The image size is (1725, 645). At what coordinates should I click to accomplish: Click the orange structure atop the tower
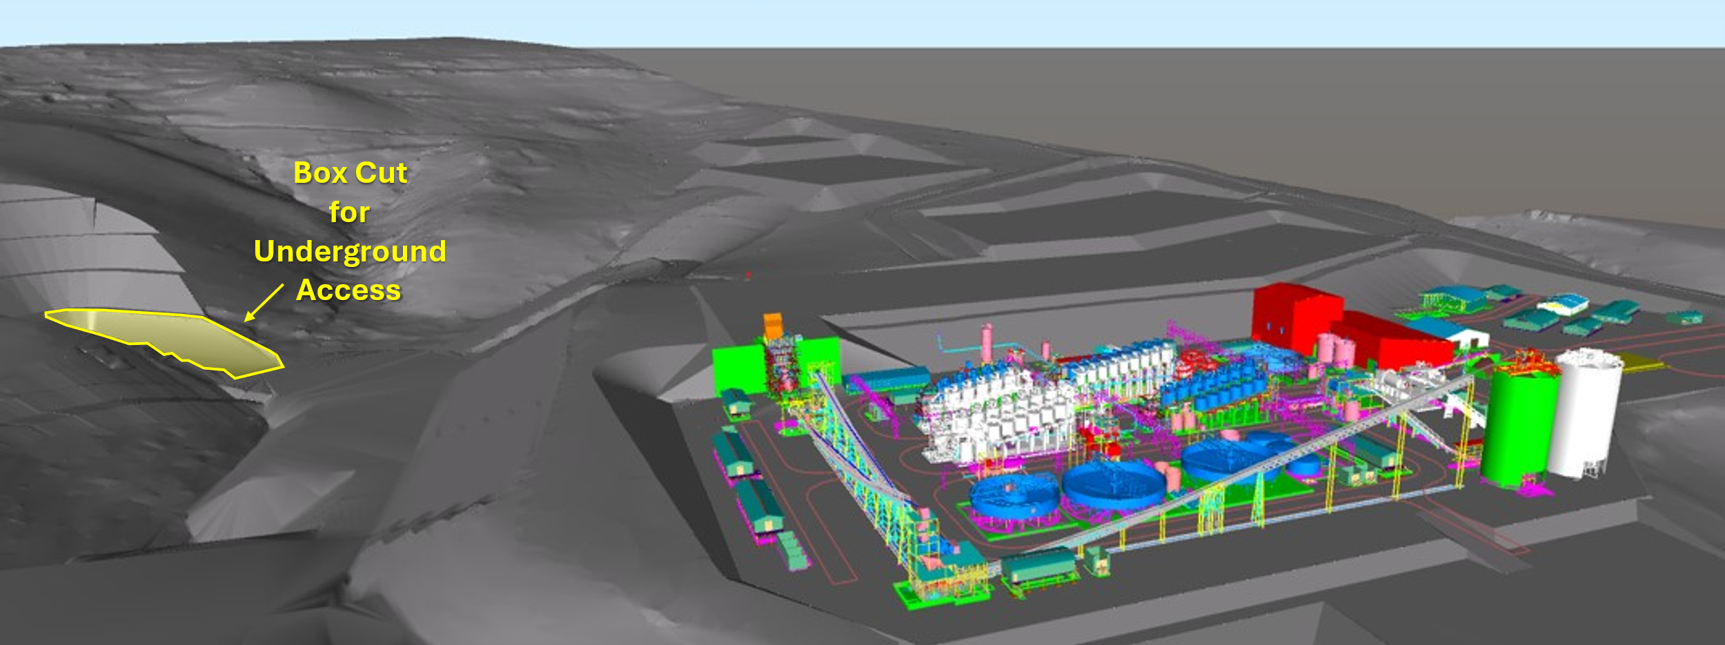tap(772, 326)
